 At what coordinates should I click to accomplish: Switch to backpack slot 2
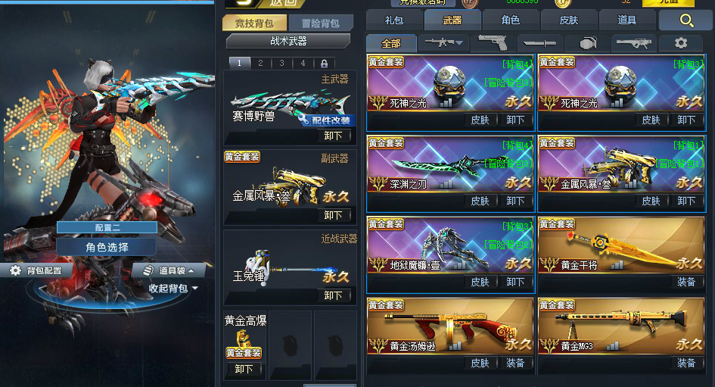[260, 63]
